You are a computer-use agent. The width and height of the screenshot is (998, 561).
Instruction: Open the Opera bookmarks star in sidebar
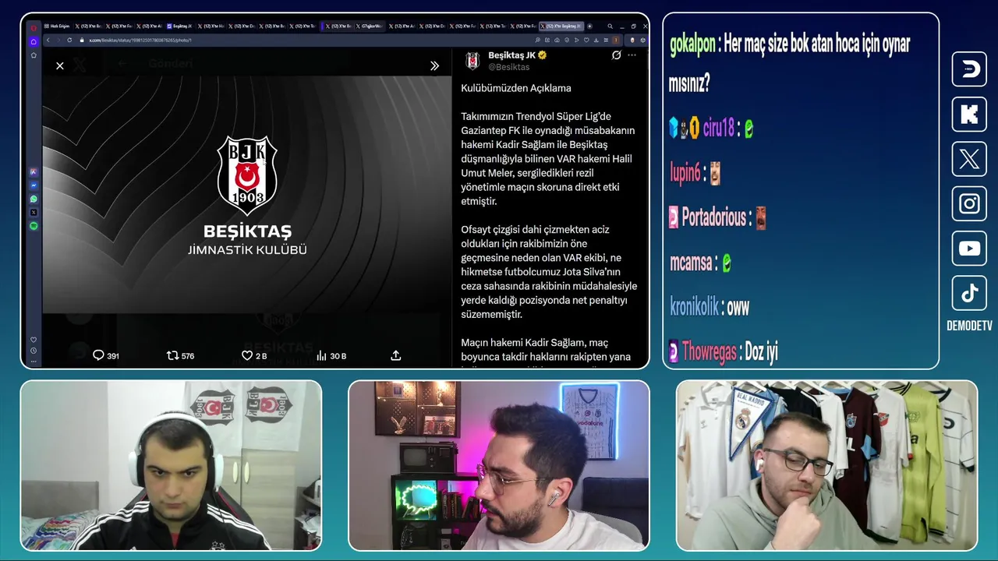tap(34, 55)
